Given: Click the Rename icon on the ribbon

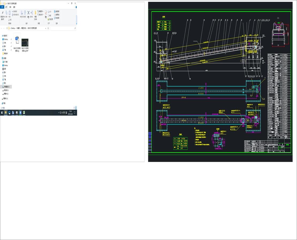Looking at the screenshot, I should coord(32,12).
